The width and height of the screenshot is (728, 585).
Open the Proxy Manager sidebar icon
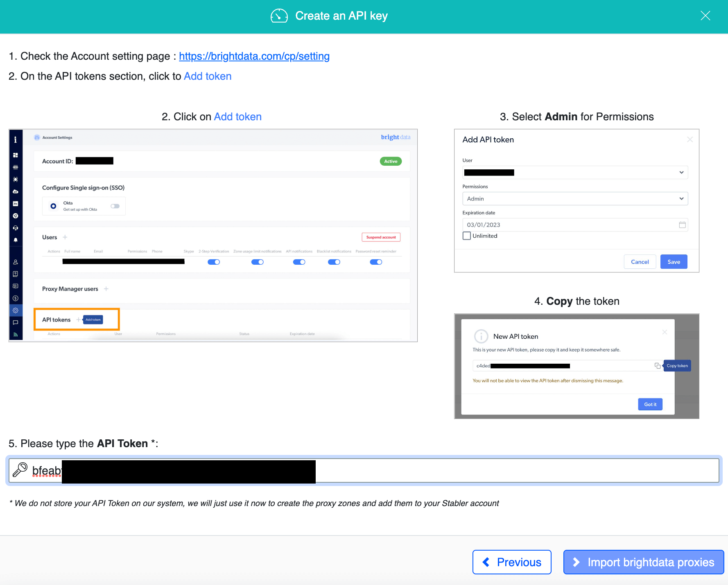tap(16, 203)
